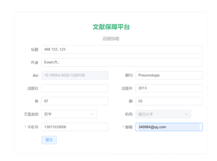Click the chevron arrow in 文章类别 selector
Image resolution: width=217 pixels, height=161 pixels.
(x=92, y=114)
